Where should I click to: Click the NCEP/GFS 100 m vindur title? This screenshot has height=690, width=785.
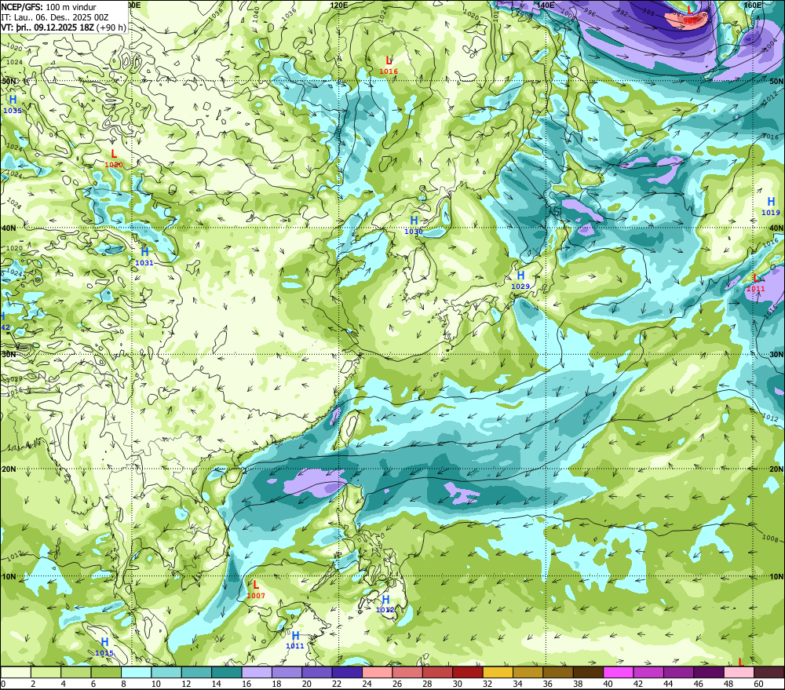coord(49,7)
